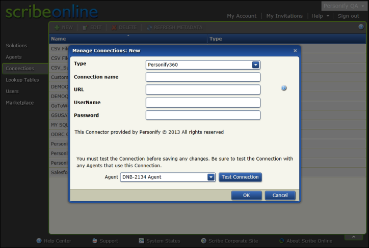This screenshot has height=248, width=369.
Task: Collapse footer with up chevron
Action: pos(354,237)
